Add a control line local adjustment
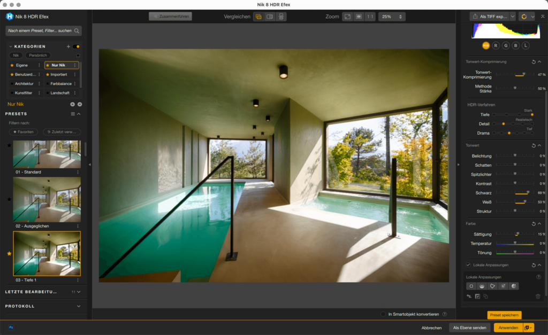The width and height of the screenshot is (548, 335). click(482, 286)
